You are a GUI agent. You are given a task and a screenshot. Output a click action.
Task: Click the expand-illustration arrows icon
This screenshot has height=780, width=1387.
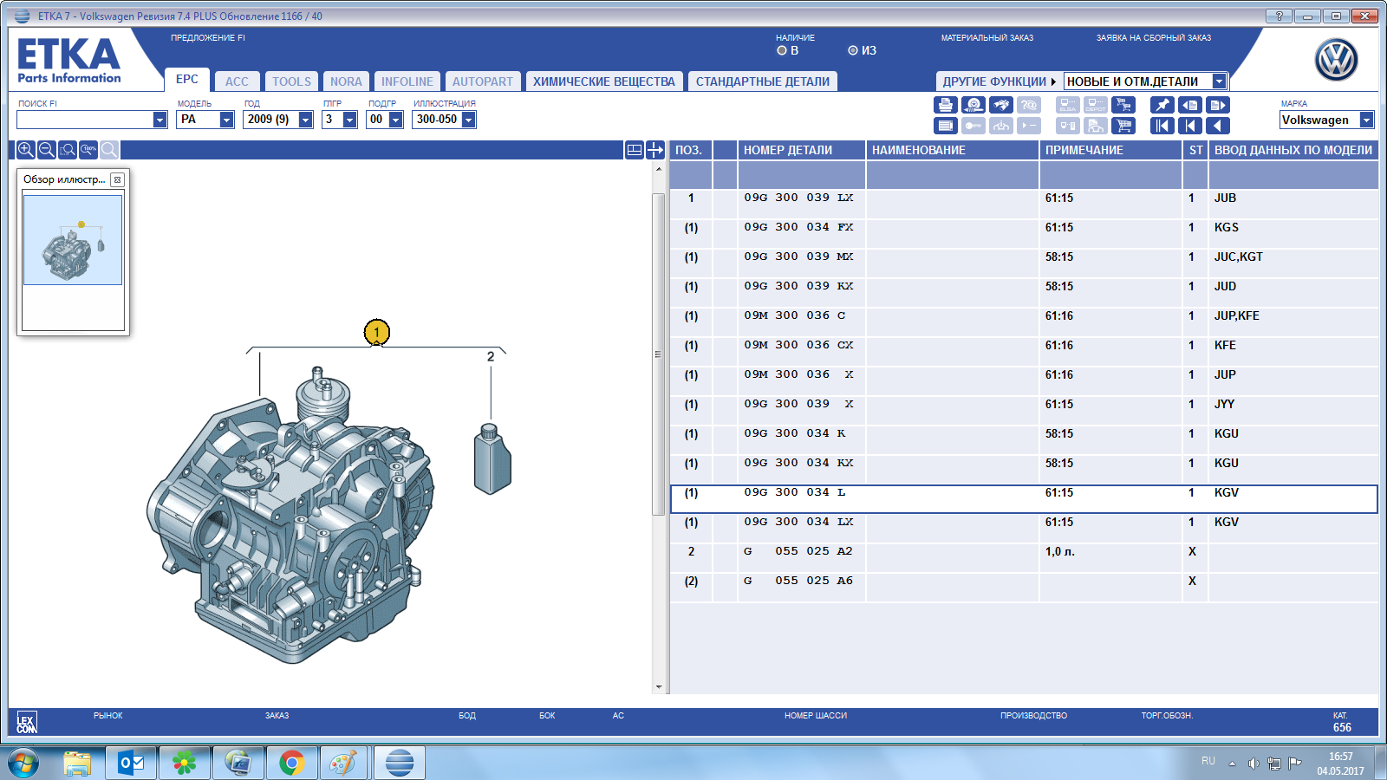655,150
